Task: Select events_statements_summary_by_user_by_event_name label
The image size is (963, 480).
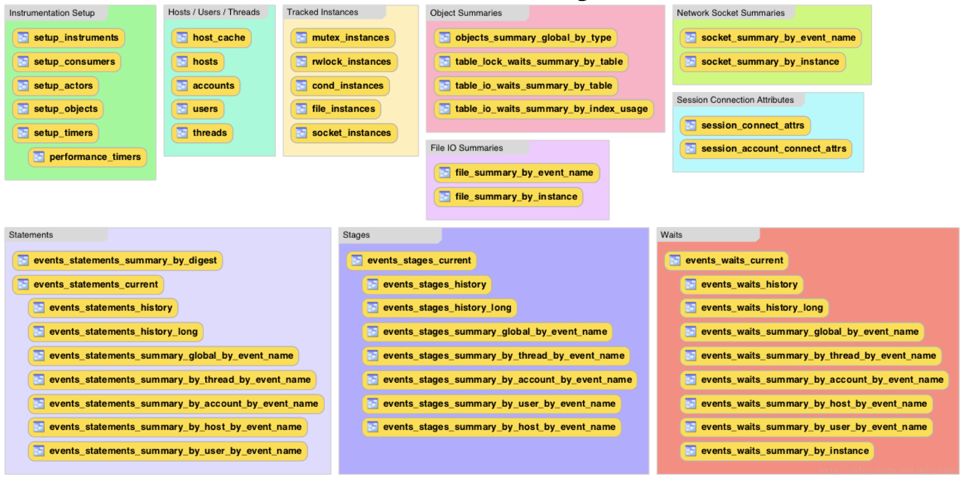Action: coord(176,451)
